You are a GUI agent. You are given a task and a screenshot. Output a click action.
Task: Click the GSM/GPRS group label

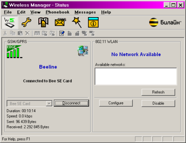click(17, 42)
